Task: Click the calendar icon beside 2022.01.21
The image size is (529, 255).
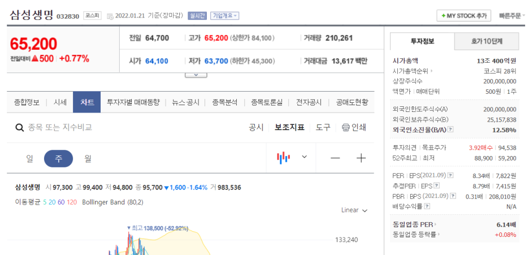Action: click(x=110, y=16)
